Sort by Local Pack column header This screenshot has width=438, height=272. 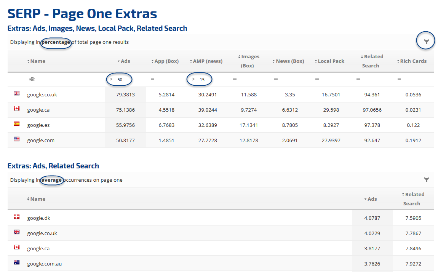coord(329,61)
